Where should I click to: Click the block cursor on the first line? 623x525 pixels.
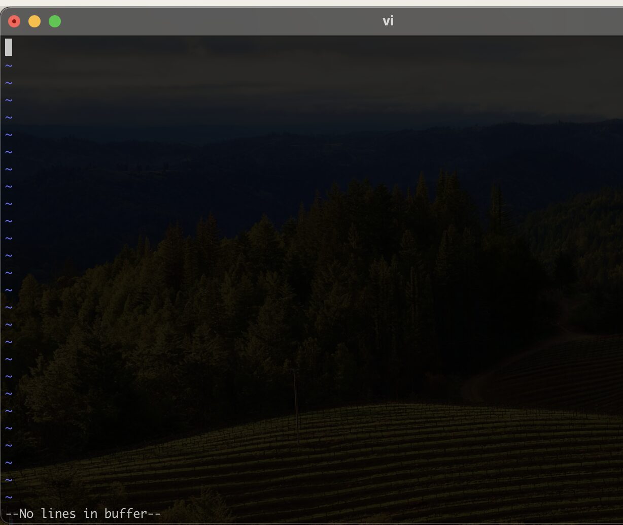(x=9, y=47)
